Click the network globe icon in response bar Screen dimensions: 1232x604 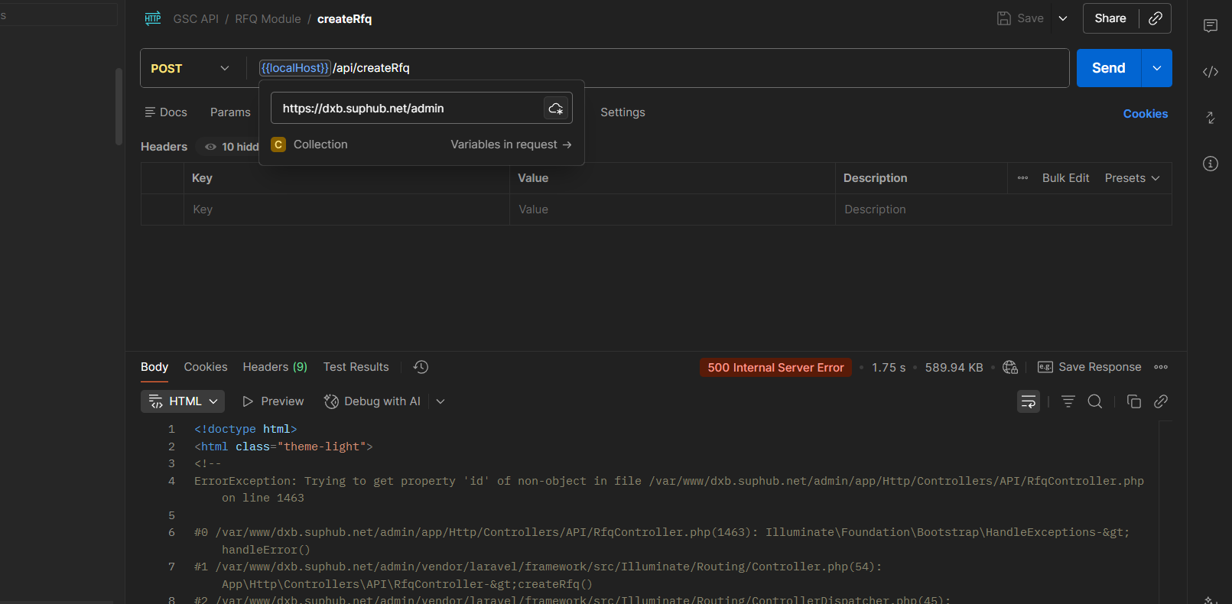pos(1009,368)
